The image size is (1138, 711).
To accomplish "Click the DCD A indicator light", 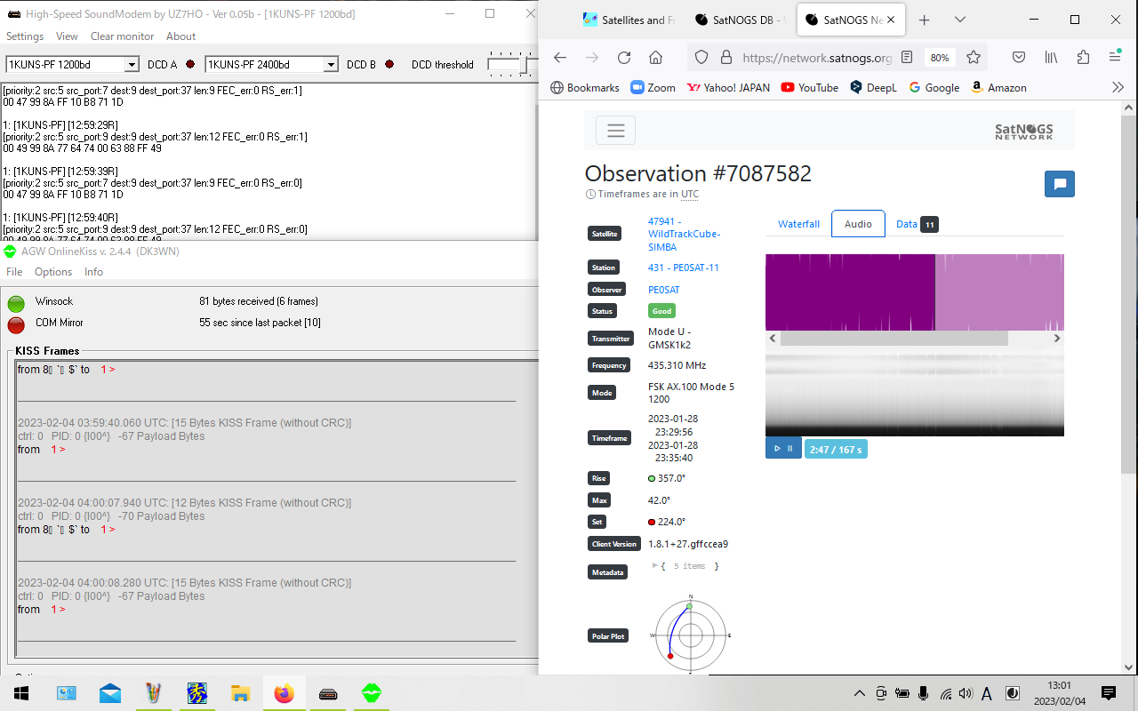I will (189, 64).
